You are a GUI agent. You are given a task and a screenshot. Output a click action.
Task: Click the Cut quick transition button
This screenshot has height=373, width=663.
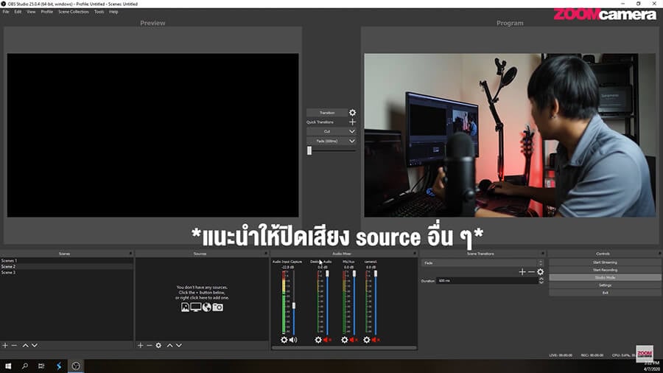[x=327, y=131]
